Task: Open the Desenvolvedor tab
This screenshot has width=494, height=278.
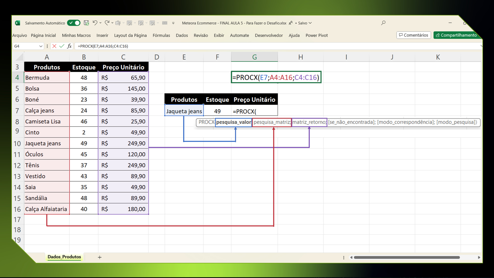Action: pos(269,35)
